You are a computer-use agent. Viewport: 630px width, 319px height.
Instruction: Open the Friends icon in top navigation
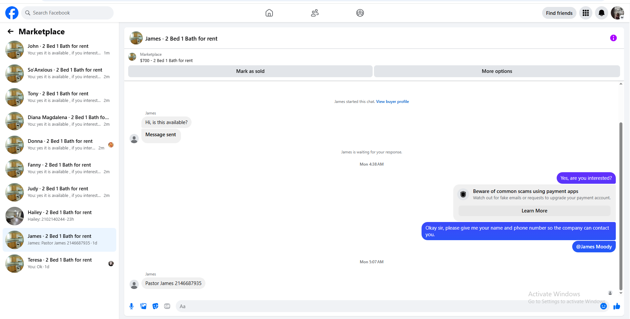coord(315,13)
